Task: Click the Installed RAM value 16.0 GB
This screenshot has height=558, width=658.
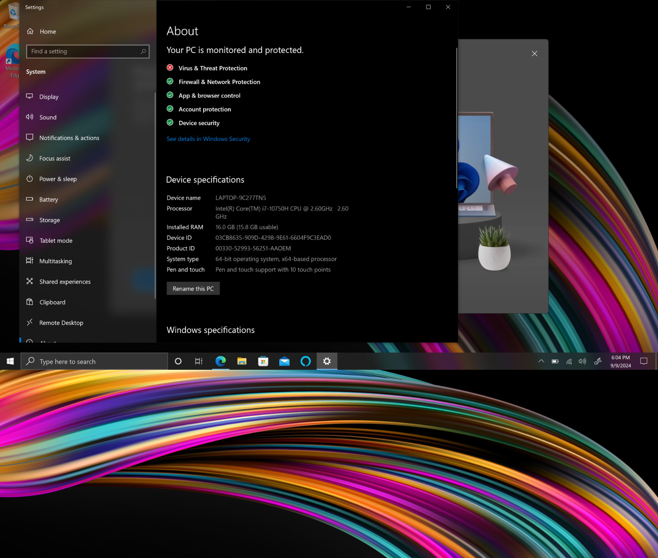Action: point(247,227)
